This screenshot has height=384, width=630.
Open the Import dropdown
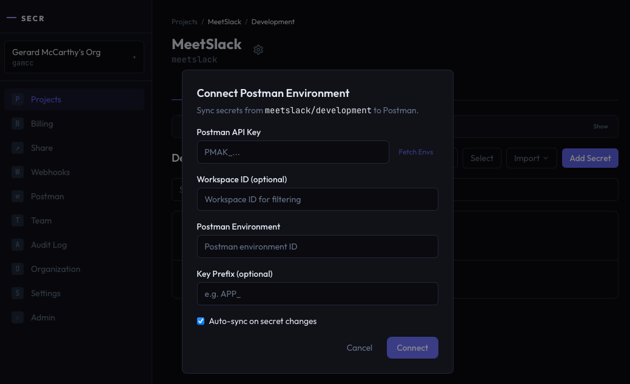click(x=531, y=158)
